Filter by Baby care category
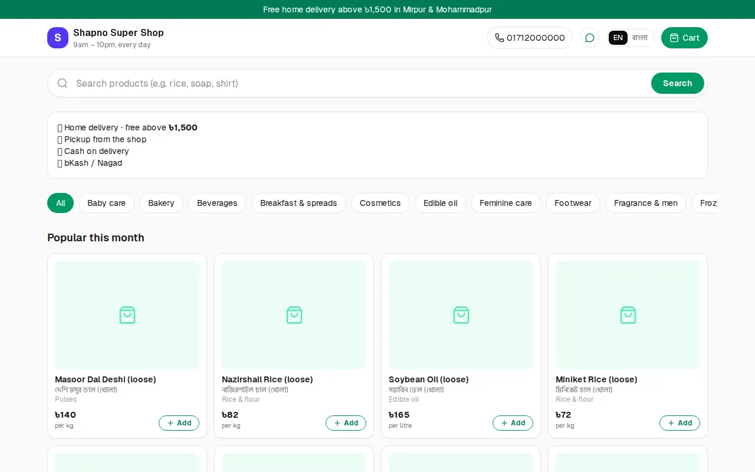This screenshot has width=755, height=472. (x=106, y=203)
